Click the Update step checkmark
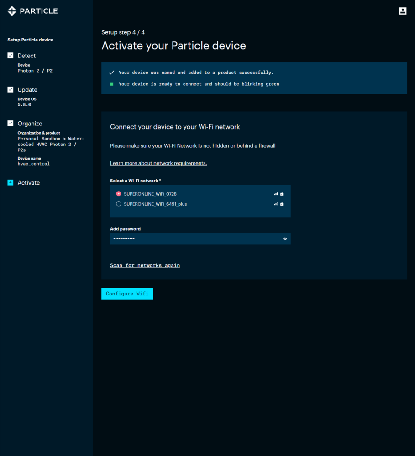Image resolution: width=415 pixels, height=456 pixels. coord(11,89)
